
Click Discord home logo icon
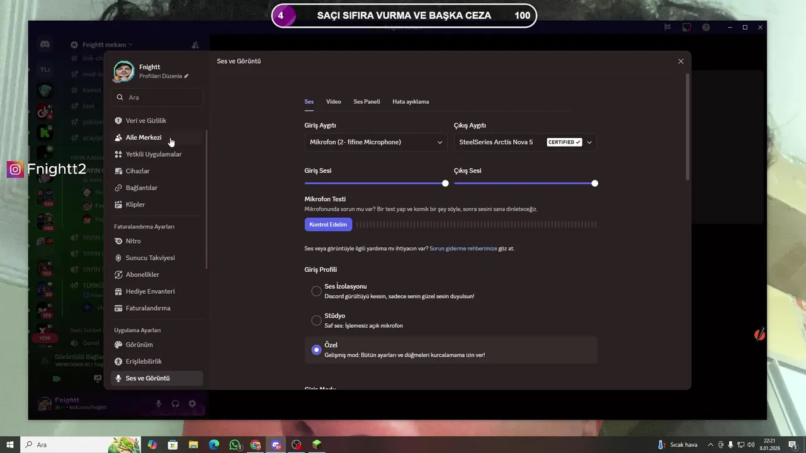[x=45, y=45]
